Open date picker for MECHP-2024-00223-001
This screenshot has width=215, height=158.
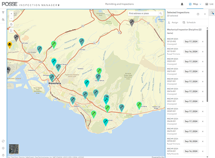coord(191,62)
